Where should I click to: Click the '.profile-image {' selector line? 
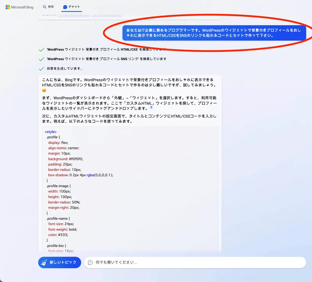tap(58, 186)
